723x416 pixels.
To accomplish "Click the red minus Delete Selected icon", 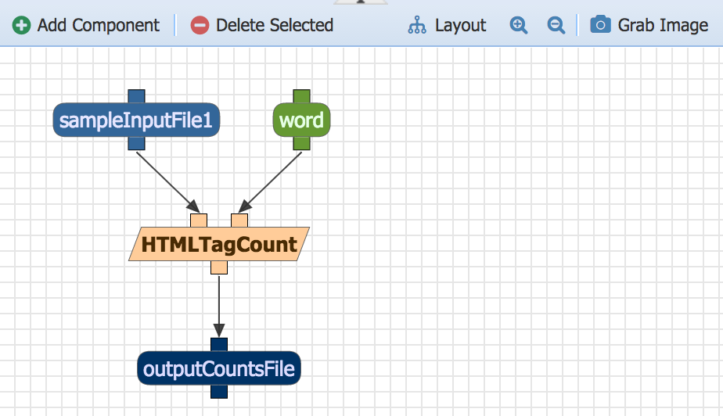I will [200, 25].
